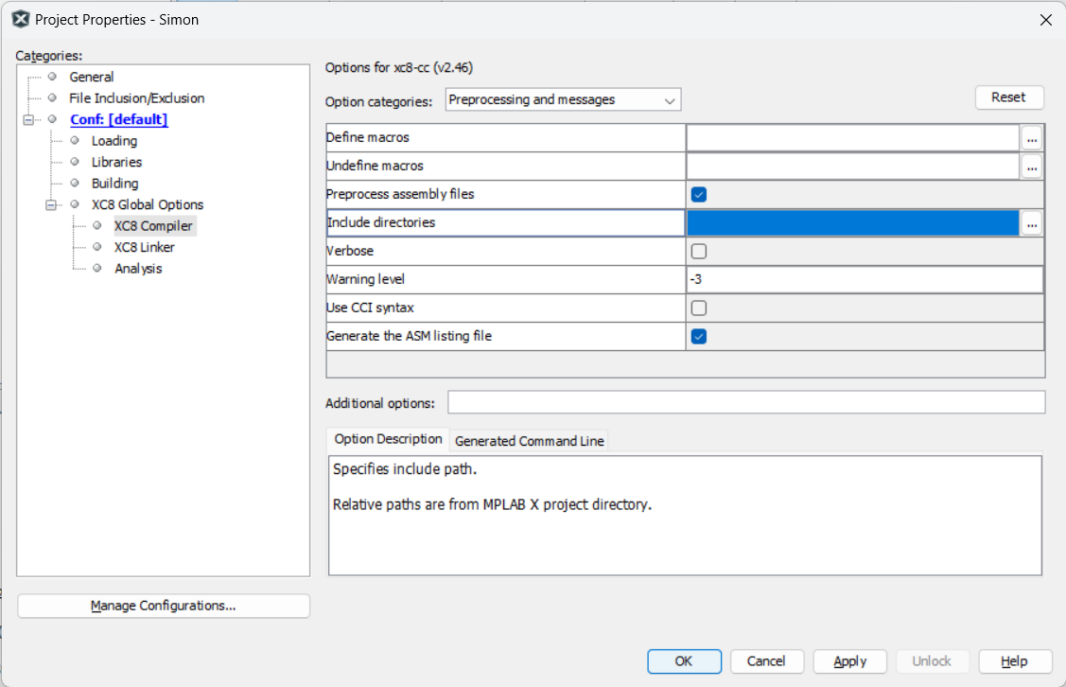
Task: Click the MPLAB X icon in title bar
Action: (x=21, y=19)
